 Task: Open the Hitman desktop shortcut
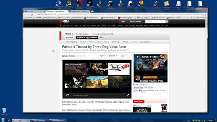pos(79,4)
